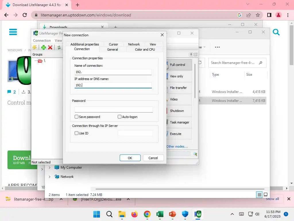
Task: Expand My Computer in Explorer tree
Action: pos(49,167)
